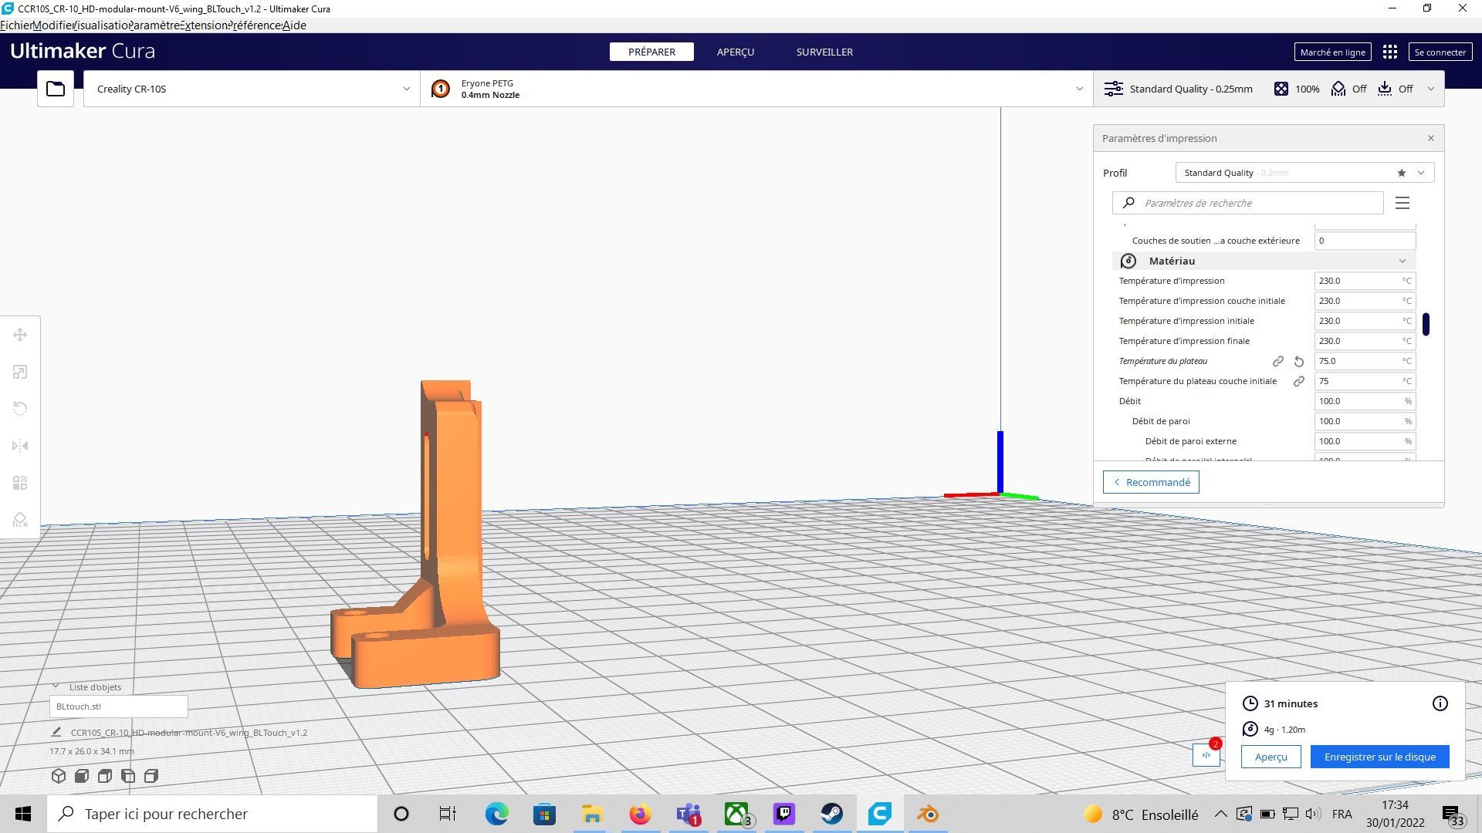Click the Aperçu button near save
This screenshot has height=833, width=1482.
[x=1271, y=757]
